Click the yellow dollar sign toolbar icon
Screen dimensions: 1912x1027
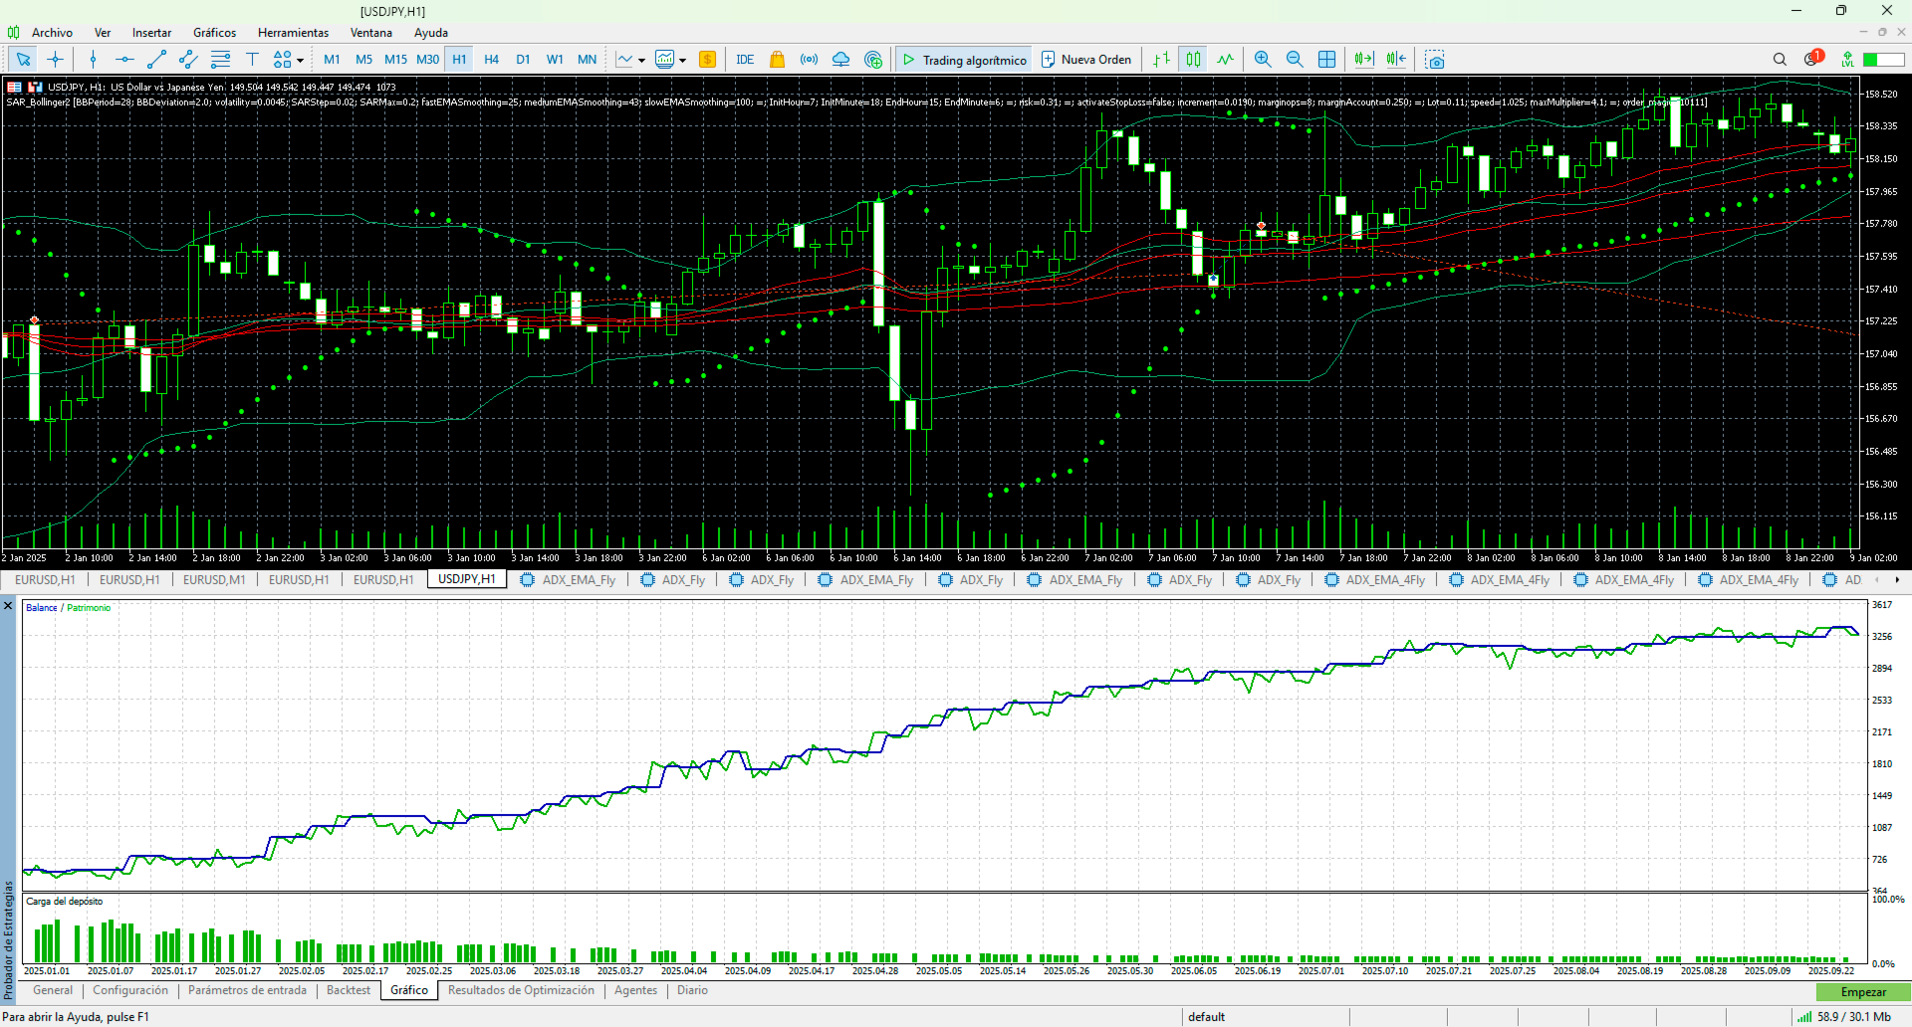click(708, 60)
